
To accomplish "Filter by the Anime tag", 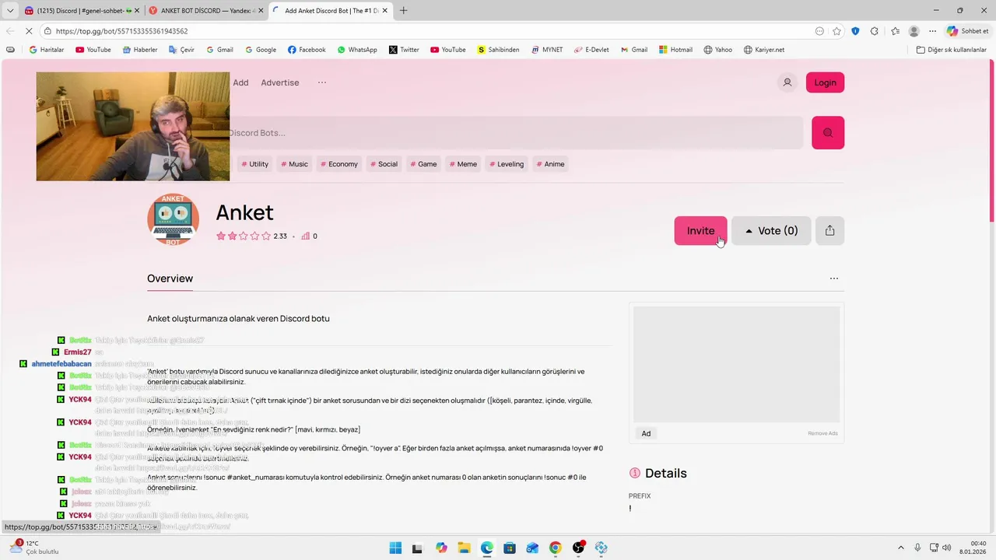I will coord(550,164).
